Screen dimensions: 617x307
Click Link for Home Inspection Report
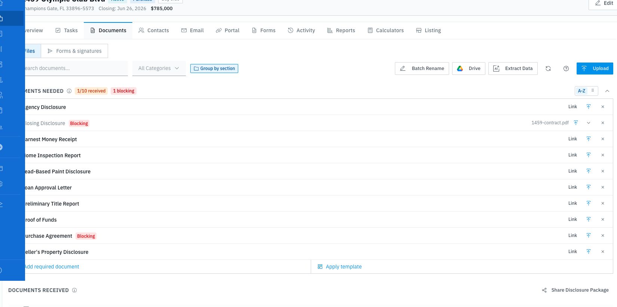pyautogui.click(x=573, y=155)
